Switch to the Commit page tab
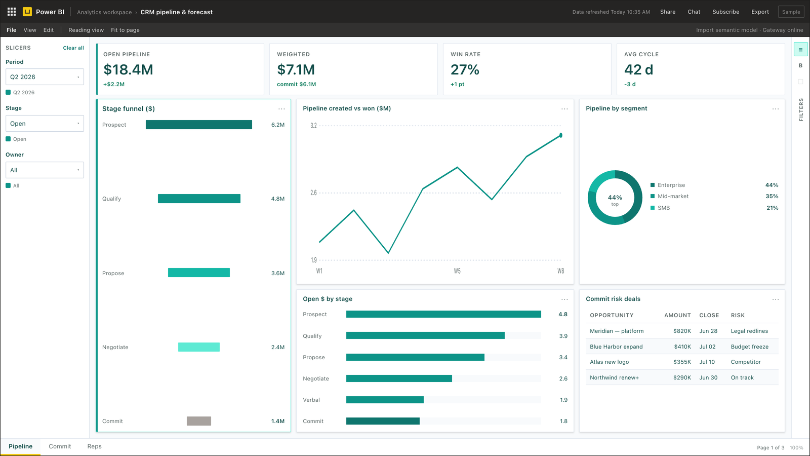Image resolution: width=810 pixels, height=456 pixels. point(60,446)
